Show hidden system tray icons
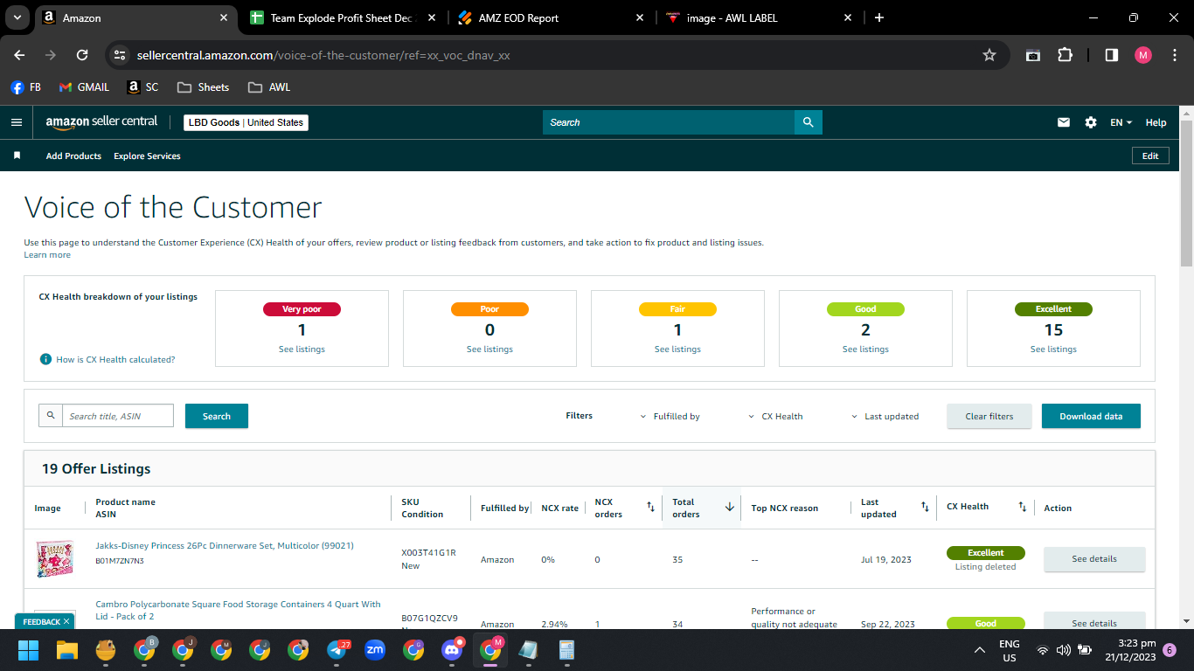Screen dimensions: 1194x671 click(x=980, y=650)
